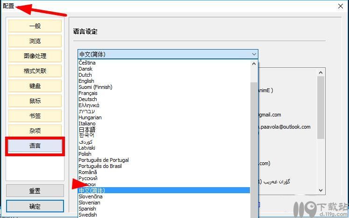This screenshot has height=218, width=349.
Task: Pick Deutsch from the language list
Action: [88, 99]
